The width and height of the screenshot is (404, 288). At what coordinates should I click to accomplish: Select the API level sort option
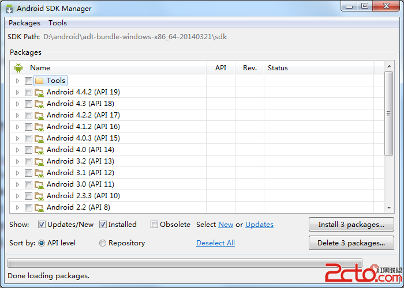42,243
